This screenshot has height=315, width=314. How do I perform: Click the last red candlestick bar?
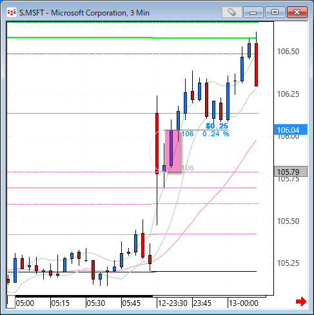tap(256, 65)
